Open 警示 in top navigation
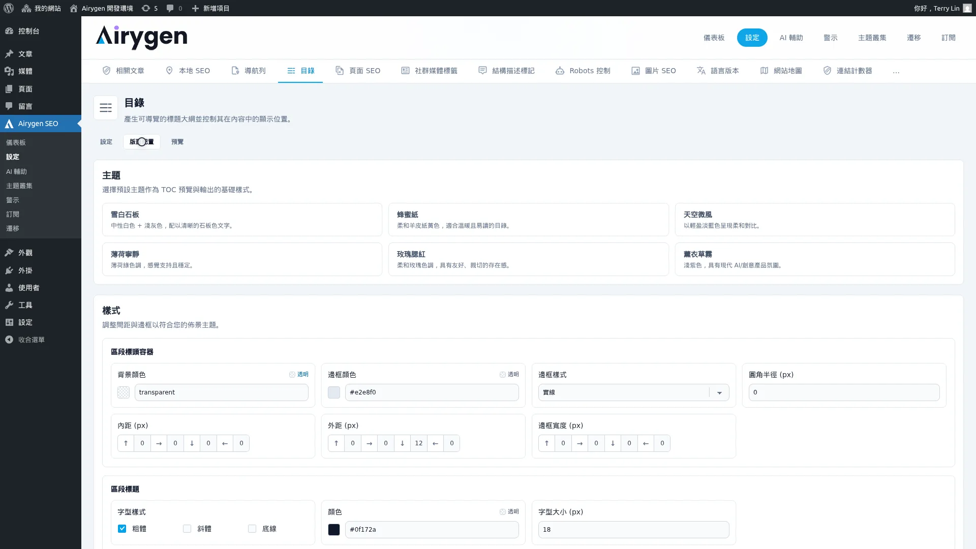Screen dimensions: 976x549 point(830,38)
